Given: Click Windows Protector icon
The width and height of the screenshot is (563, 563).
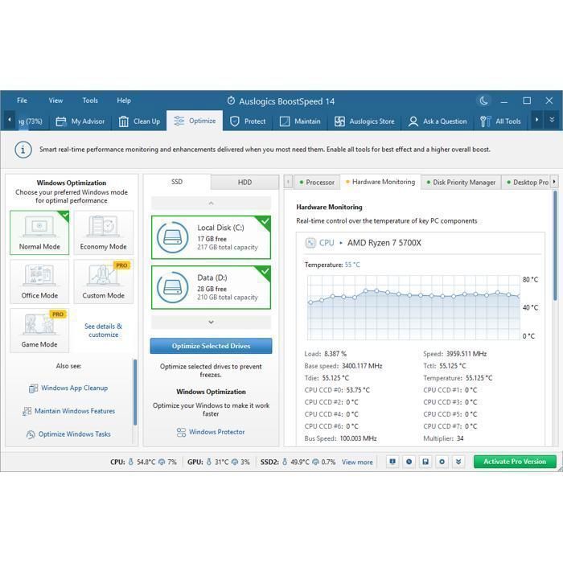Looking at the screenshot, I should (181, 433).
